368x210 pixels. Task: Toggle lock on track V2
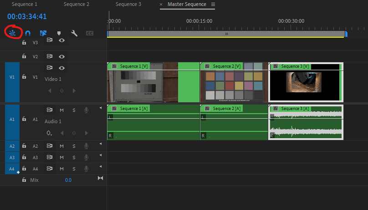click(24, 56)
